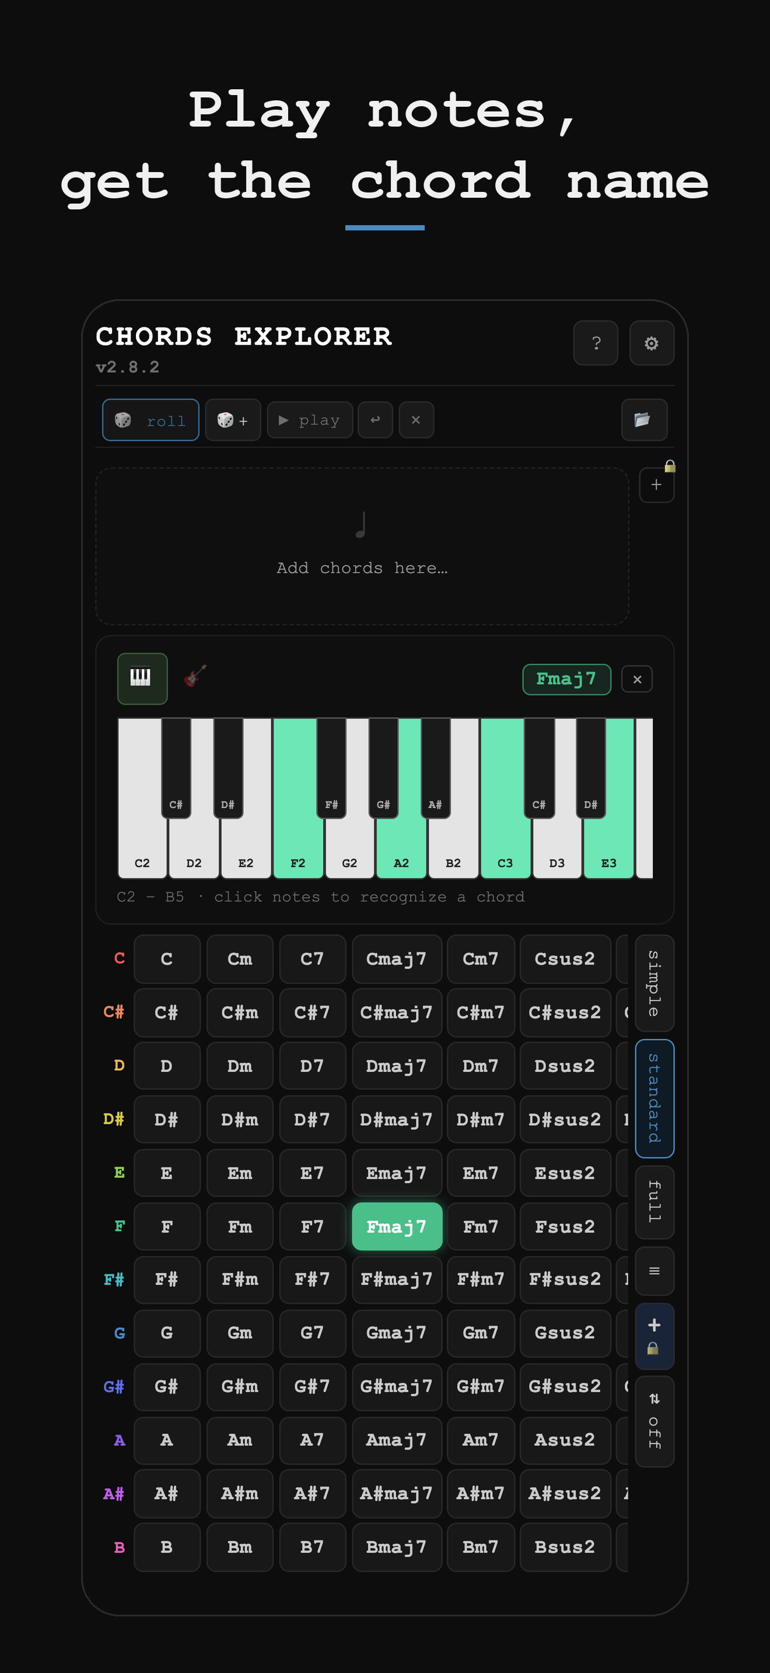Click the G root note label
770x1673 pixels.
tap(120, 1333)
